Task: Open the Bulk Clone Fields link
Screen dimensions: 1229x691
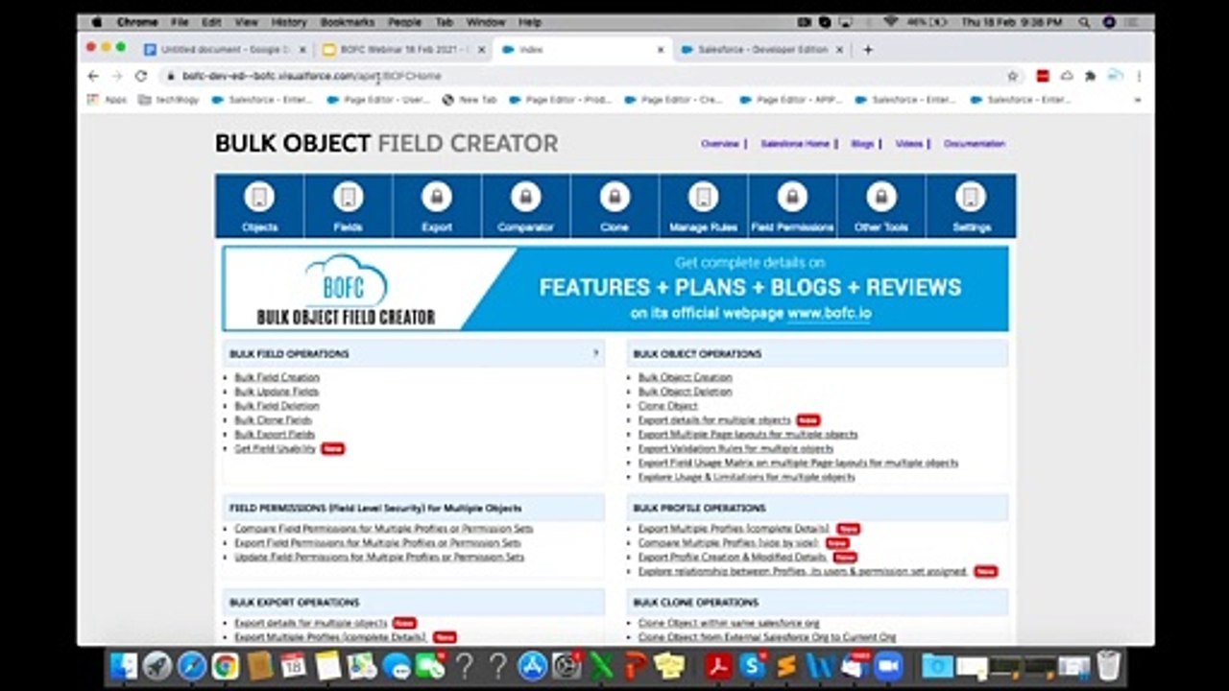Action: pyautogui.click(x=273, y=420)
